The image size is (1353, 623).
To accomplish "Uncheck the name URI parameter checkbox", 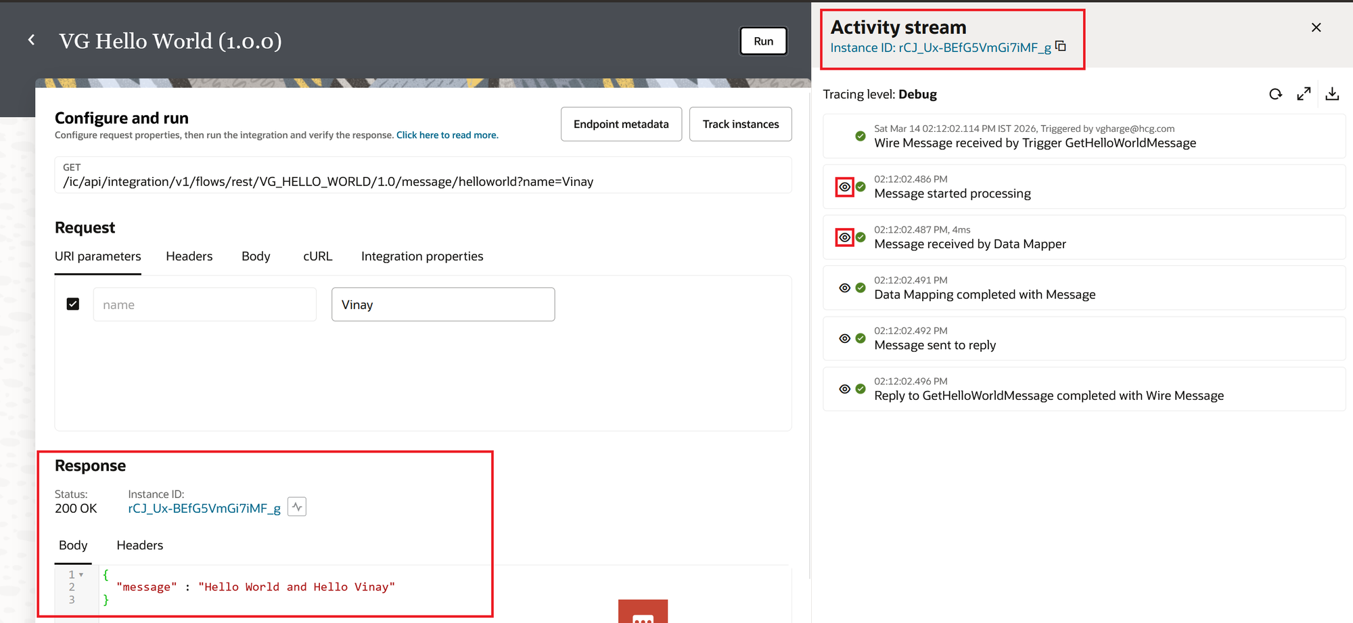I will tap(73, 304).
